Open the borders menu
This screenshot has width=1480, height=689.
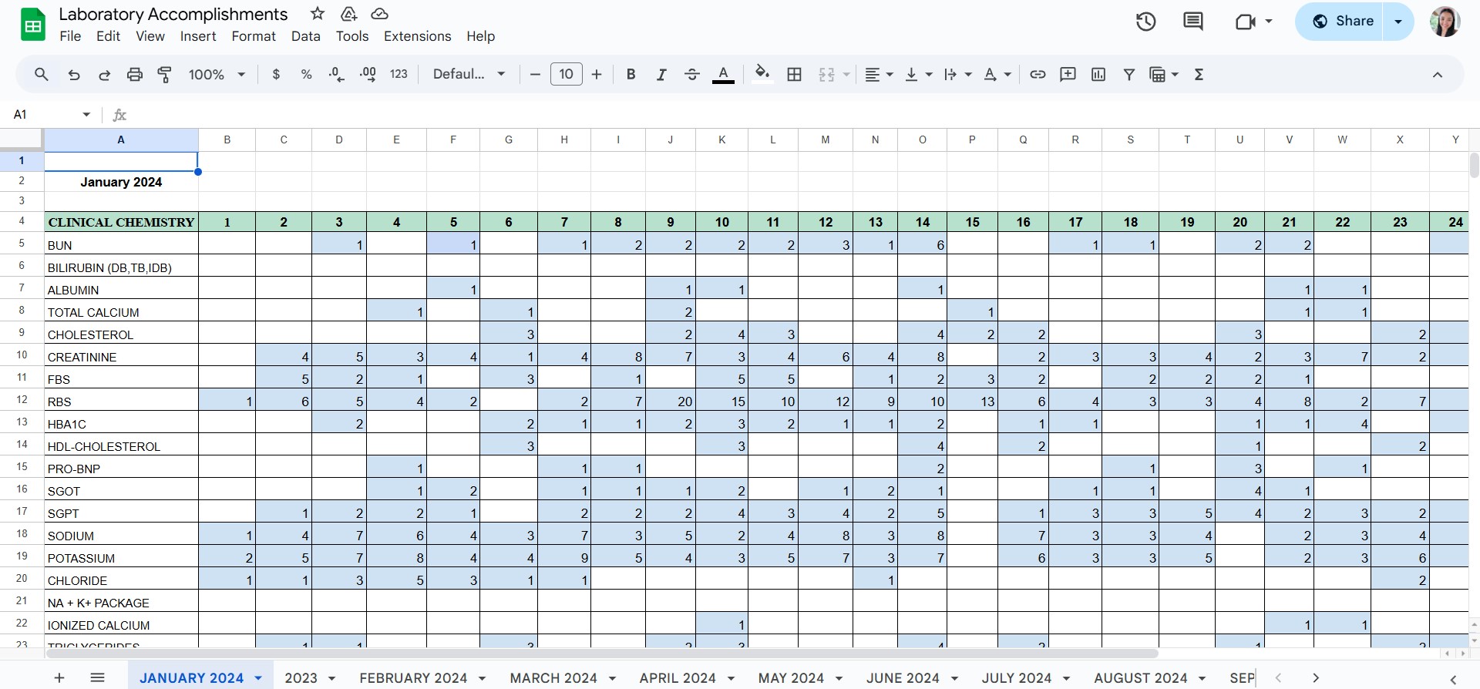point(795,75)
